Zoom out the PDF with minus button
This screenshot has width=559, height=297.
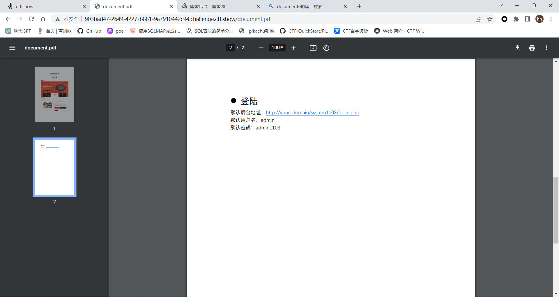261,48
